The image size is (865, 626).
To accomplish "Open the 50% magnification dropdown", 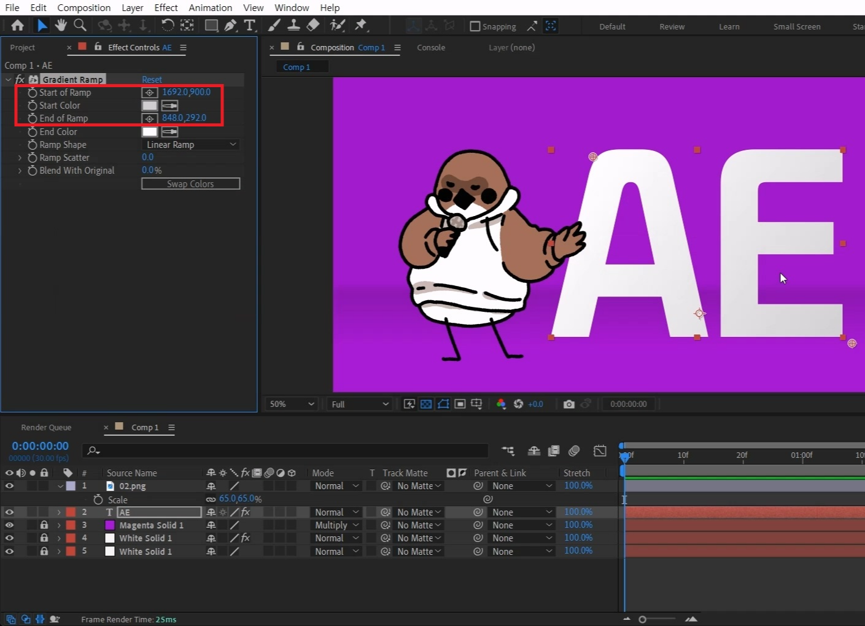I will tap(291, 404).
